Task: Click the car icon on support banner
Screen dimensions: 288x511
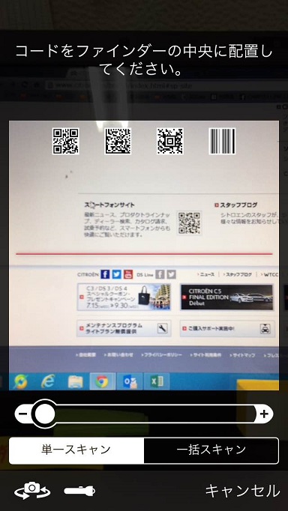Action: pyautogui.click(x=265, y=329)
